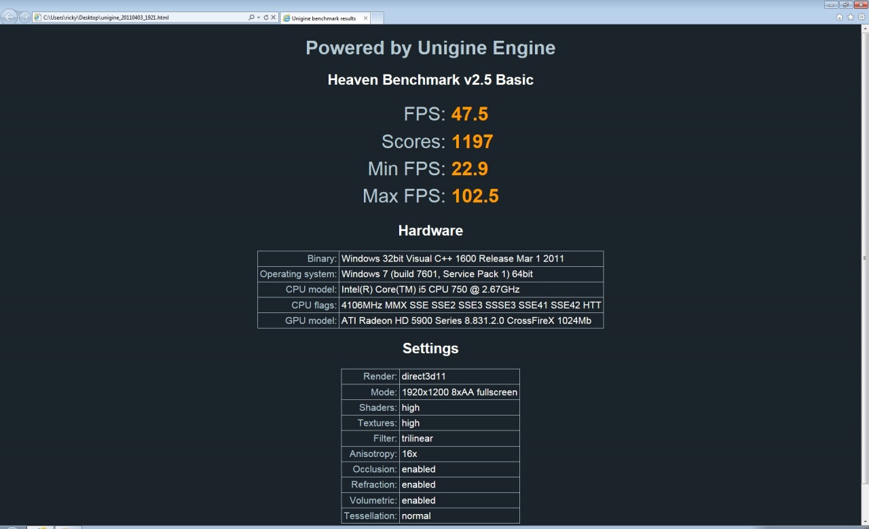Open a new blank tab
Viewport: 869px width, 529px height.
[x=377, y=18]
